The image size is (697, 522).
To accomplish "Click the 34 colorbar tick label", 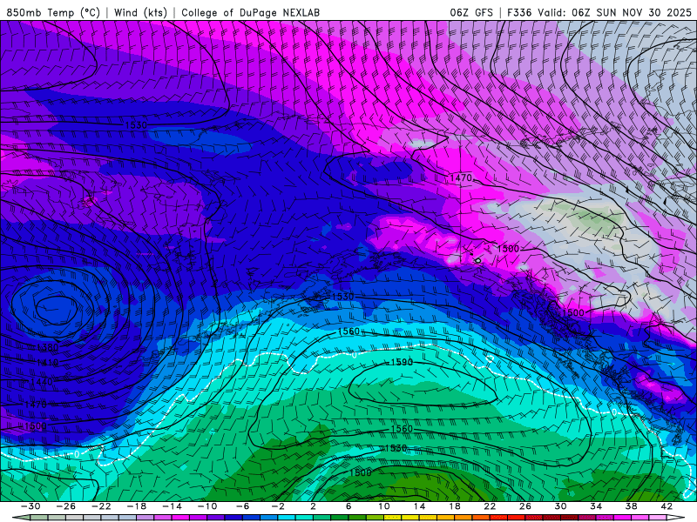I will tap(596, 506).
